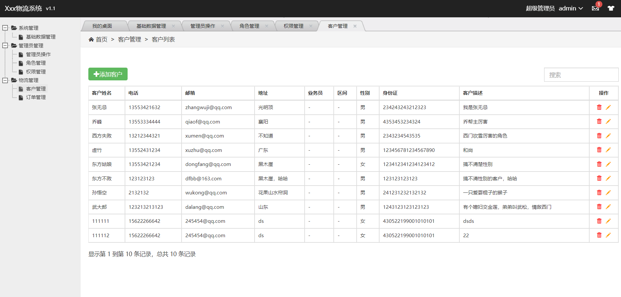
Task: Edit the customer 乔峰 with the pencil icon
Action: pos(609,121)
